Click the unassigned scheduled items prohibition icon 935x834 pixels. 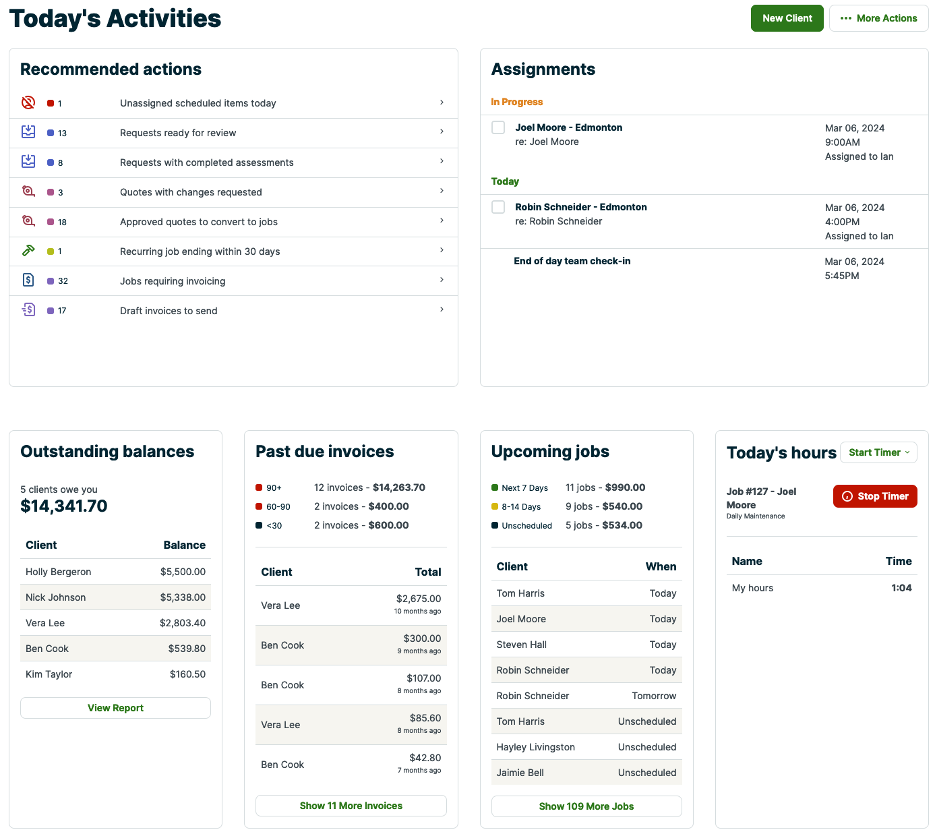click(x=28, y=102)
